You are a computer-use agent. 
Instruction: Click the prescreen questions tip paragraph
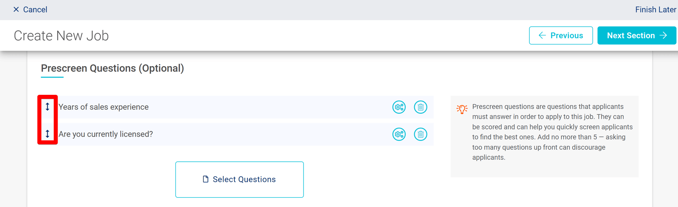552,132
